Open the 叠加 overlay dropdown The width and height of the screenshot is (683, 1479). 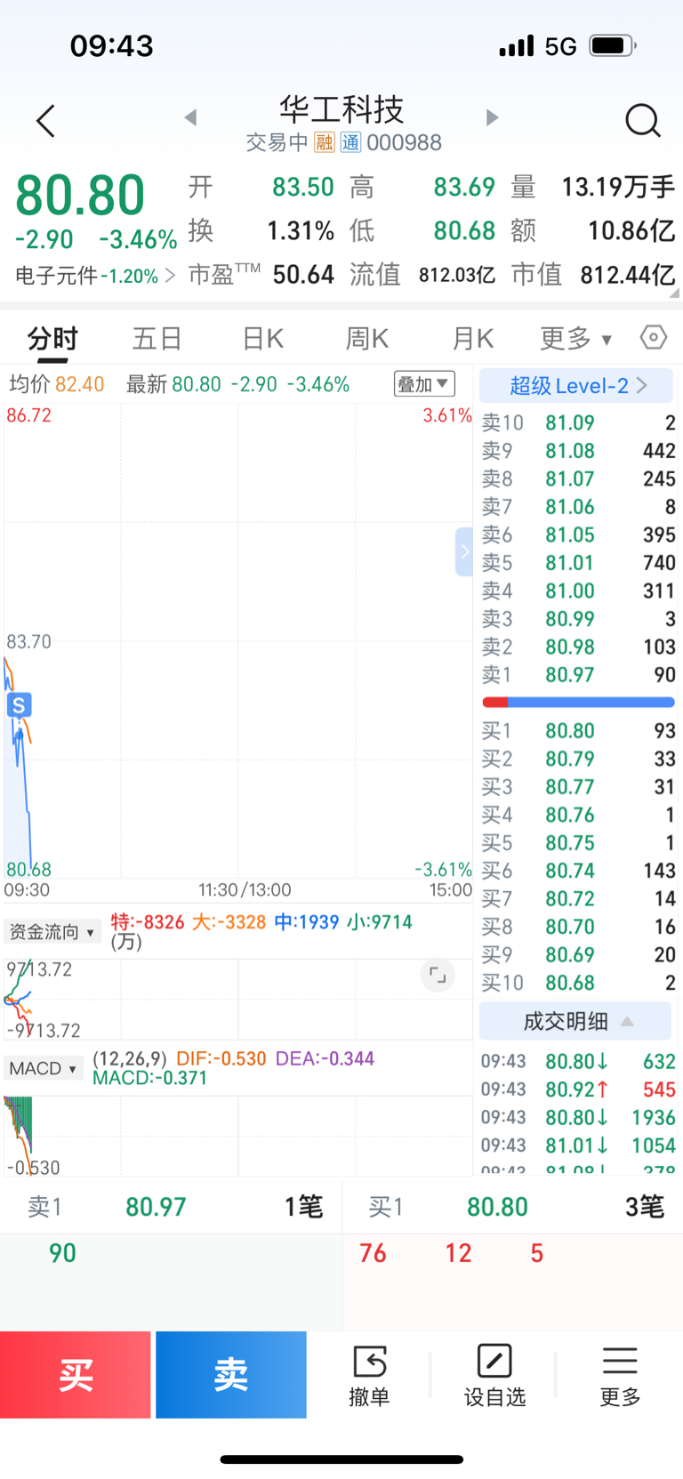click(424, 384)
